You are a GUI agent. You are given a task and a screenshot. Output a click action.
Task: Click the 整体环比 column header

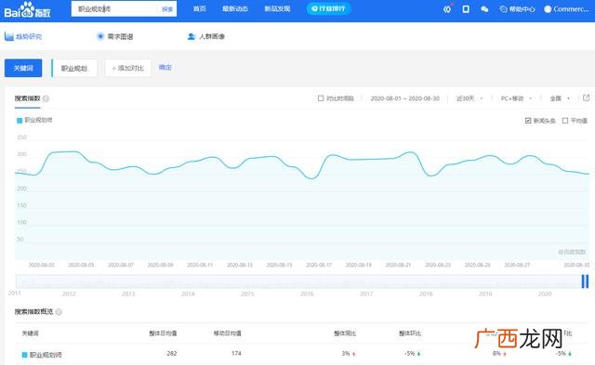coord(410,333)
